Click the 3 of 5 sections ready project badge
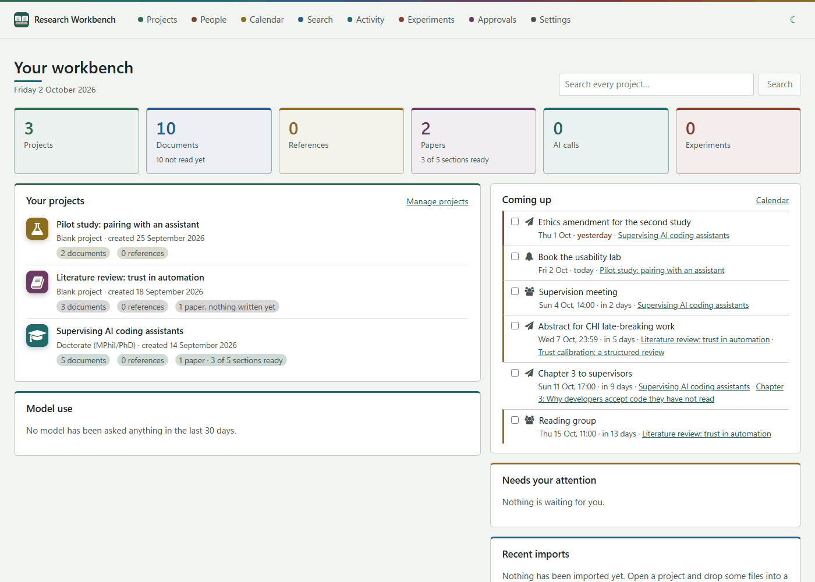 tap(231, 360)
